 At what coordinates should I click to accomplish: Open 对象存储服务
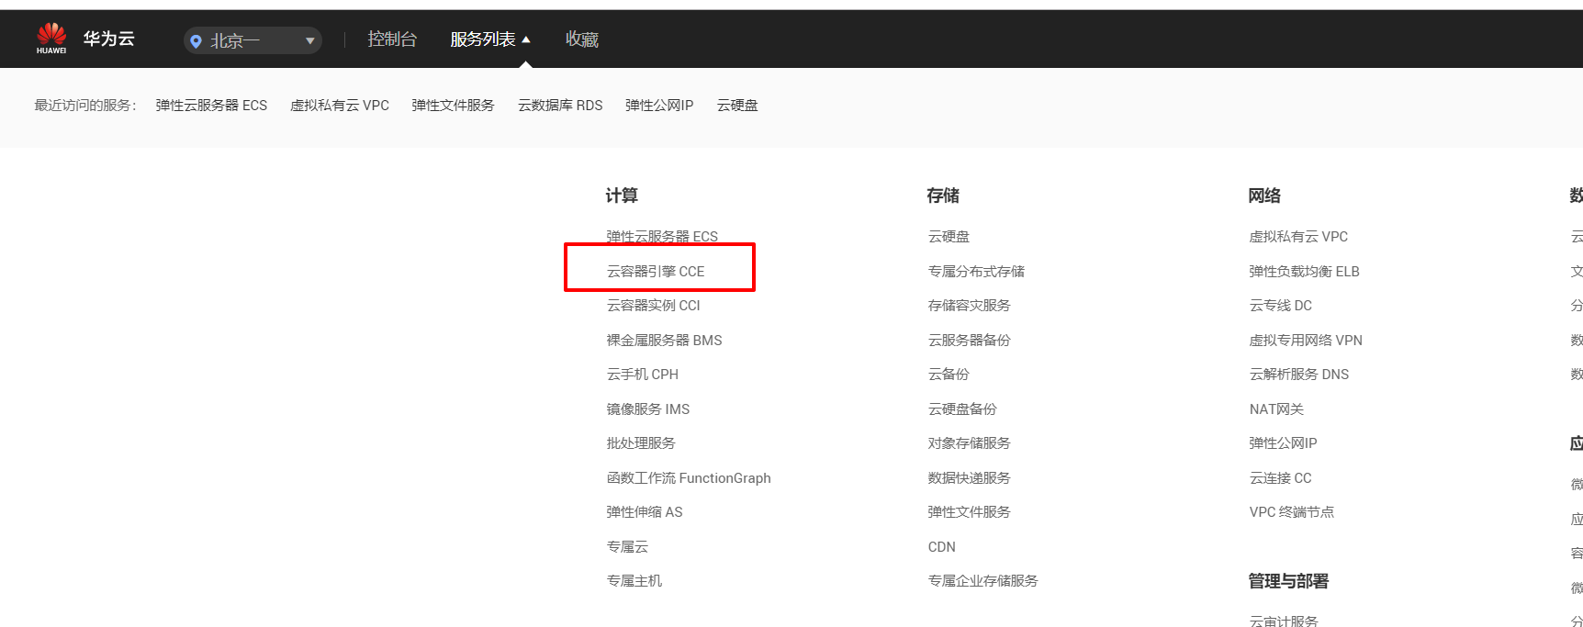pos(970,443)
